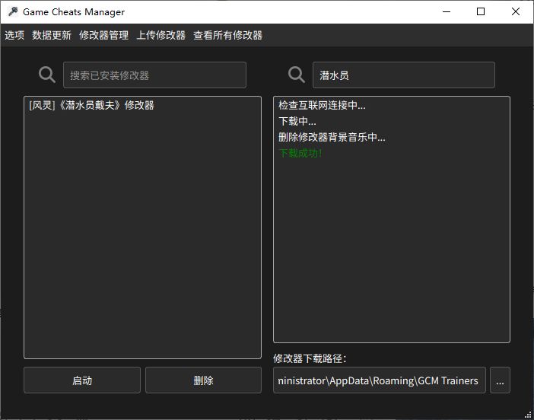Click the ... browse path button
Image resolution: width=534 pixels, height=420 pixels.
coord(500,380)
